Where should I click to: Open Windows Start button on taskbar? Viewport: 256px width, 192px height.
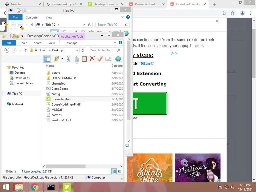pos(6,187)
